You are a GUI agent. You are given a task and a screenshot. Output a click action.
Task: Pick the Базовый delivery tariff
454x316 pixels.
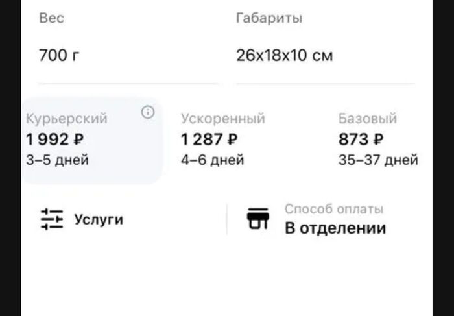click(x=378, y=140)
